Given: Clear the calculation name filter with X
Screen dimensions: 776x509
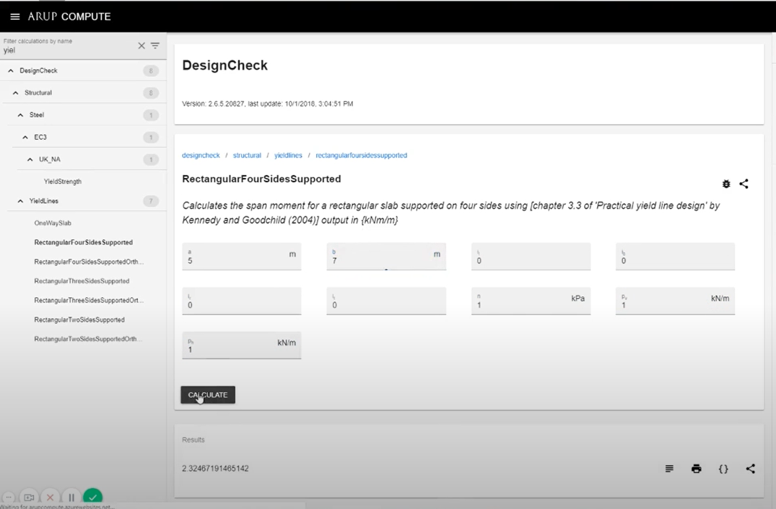Looking at the screenshot, I should [x=142, y=45].
